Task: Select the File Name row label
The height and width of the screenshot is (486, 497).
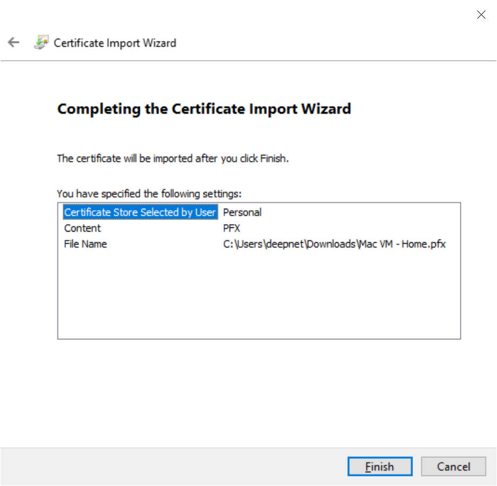Action: click(86, 244)
